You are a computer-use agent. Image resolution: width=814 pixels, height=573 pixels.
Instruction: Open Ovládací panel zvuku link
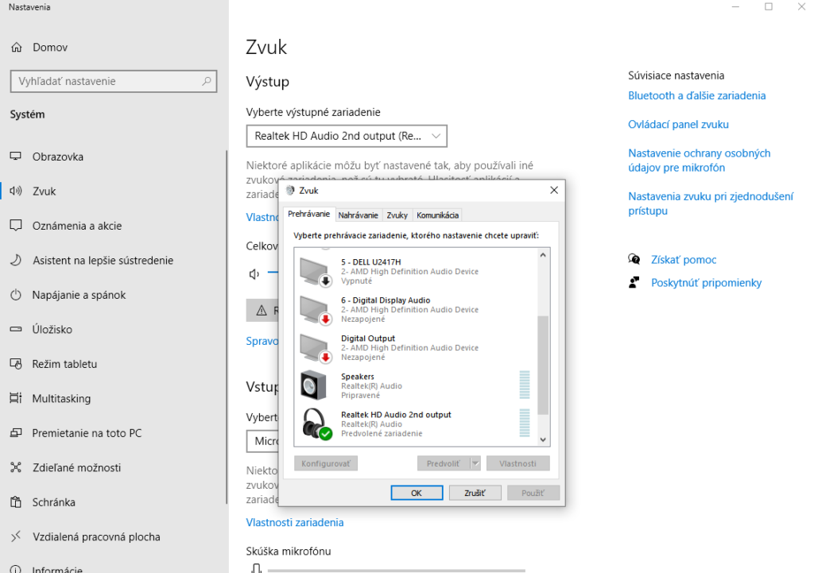(x=678, y=125)
